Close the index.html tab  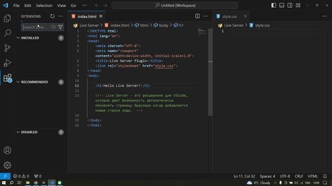pyautogui.click(x=101, y=16)
